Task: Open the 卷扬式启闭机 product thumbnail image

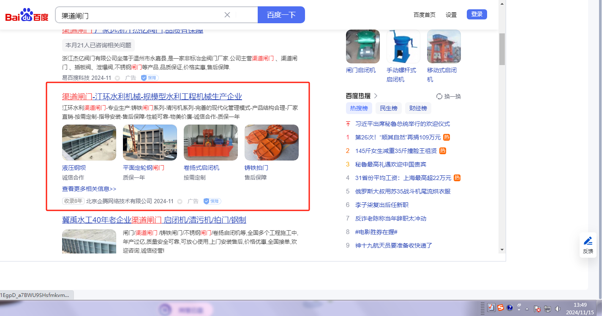Action: point(211,142)
